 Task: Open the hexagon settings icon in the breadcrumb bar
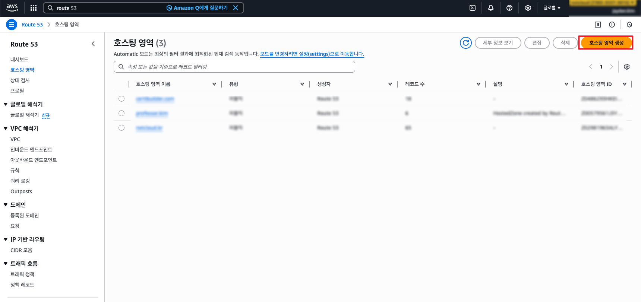[629, 25]
